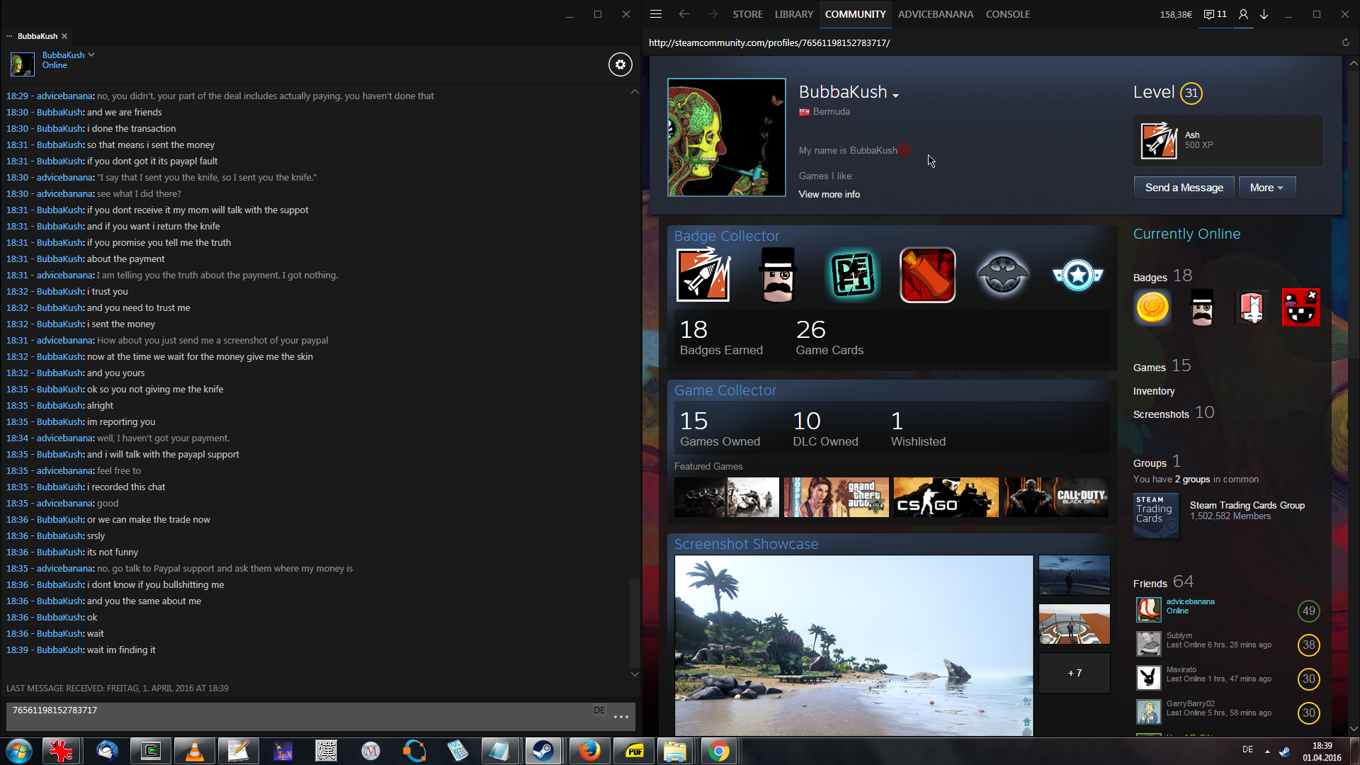
Task: Open the More dropdown button
Action: [1266, 188]
